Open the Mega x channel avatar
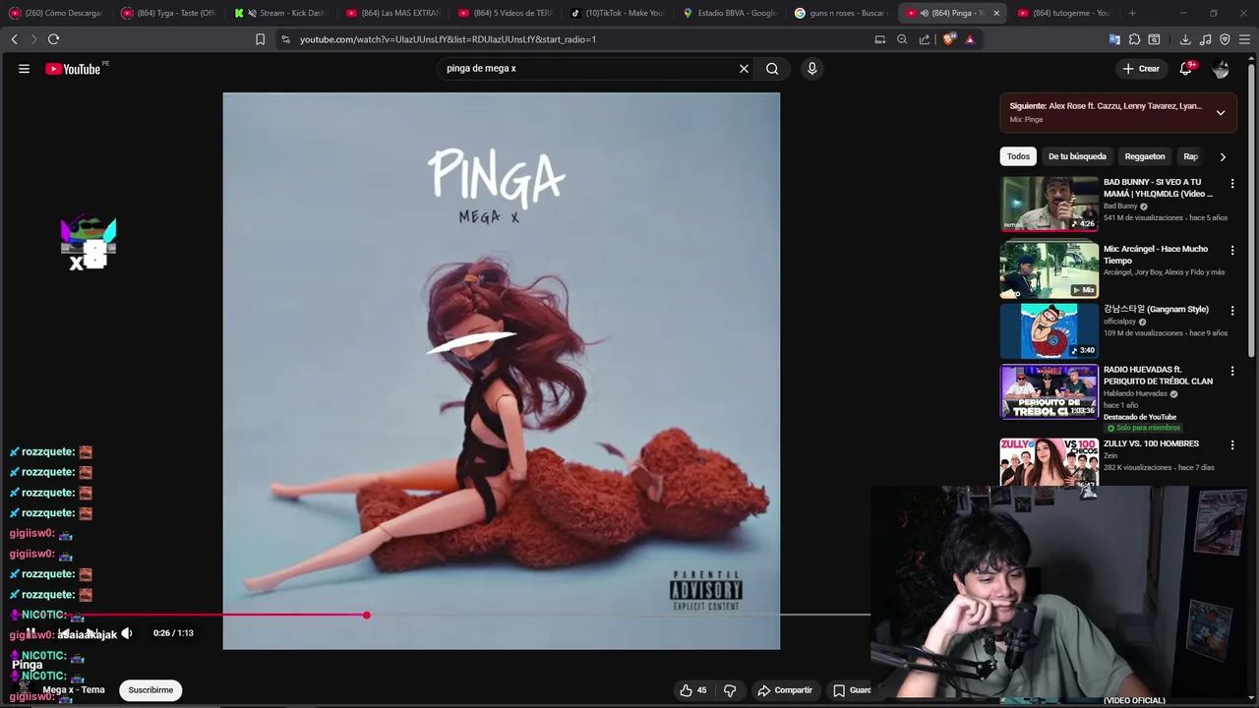This screenshot has height=708, width=1259. [24, 686]
